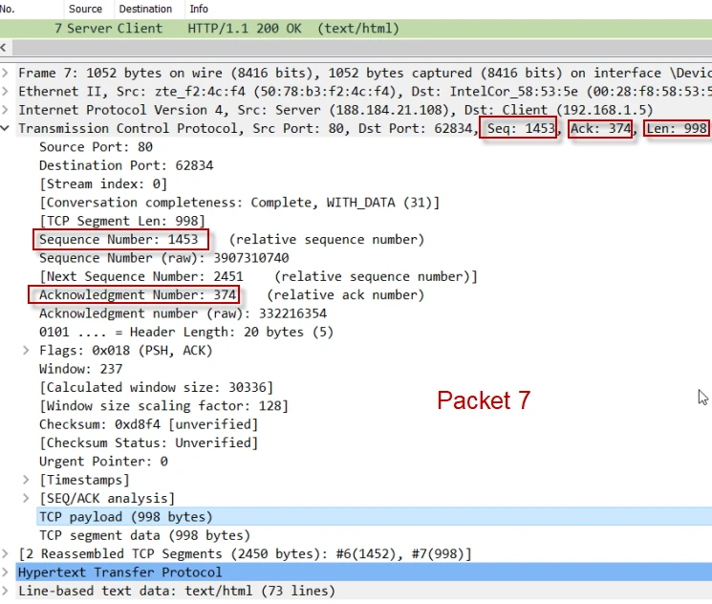Click the Source column header
This screenshot has height=604, width=712.
(x=86, y=9)
